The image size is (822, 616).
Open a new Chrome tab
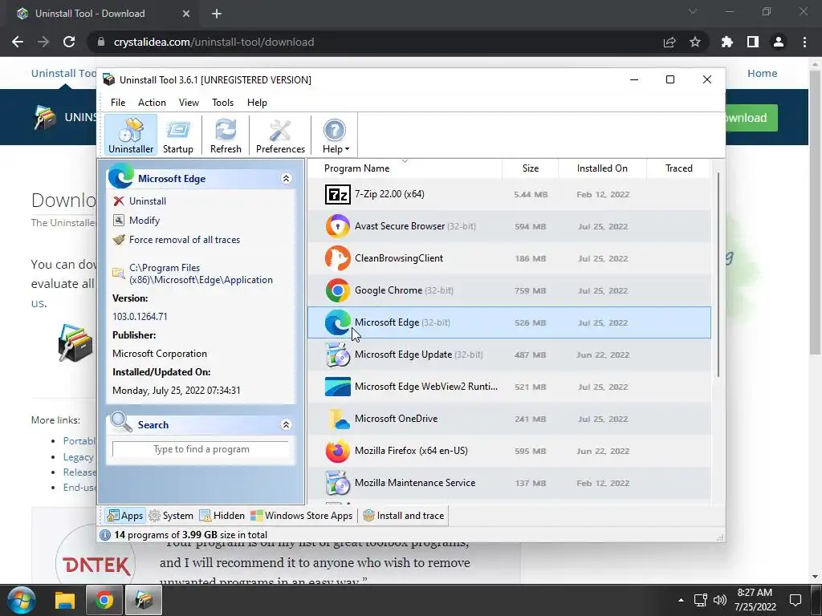[x=217, y=14]
